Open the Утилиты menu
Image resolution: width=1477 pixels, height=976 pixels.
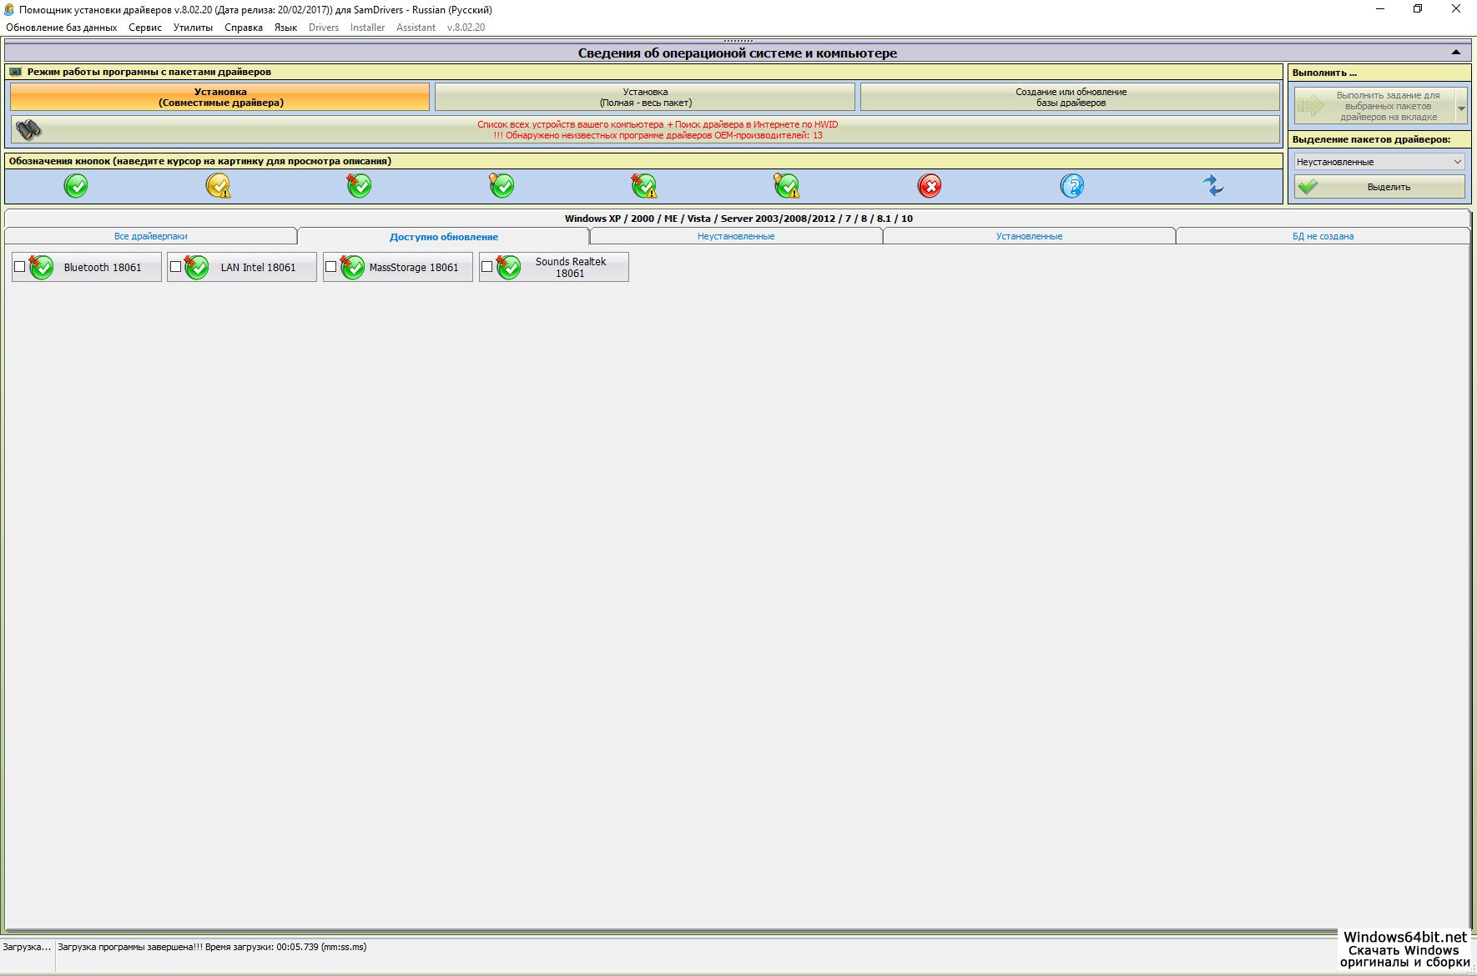[193, 28]
